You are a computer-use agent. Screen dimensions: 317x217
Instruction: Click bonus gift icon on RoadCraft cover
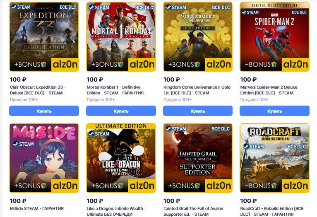coord(274,186)
